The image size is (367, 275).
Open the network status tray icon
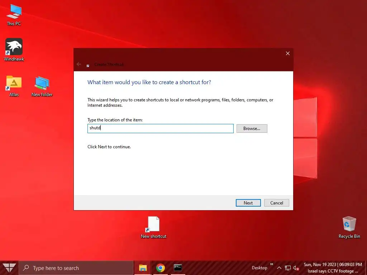(288, 268)
